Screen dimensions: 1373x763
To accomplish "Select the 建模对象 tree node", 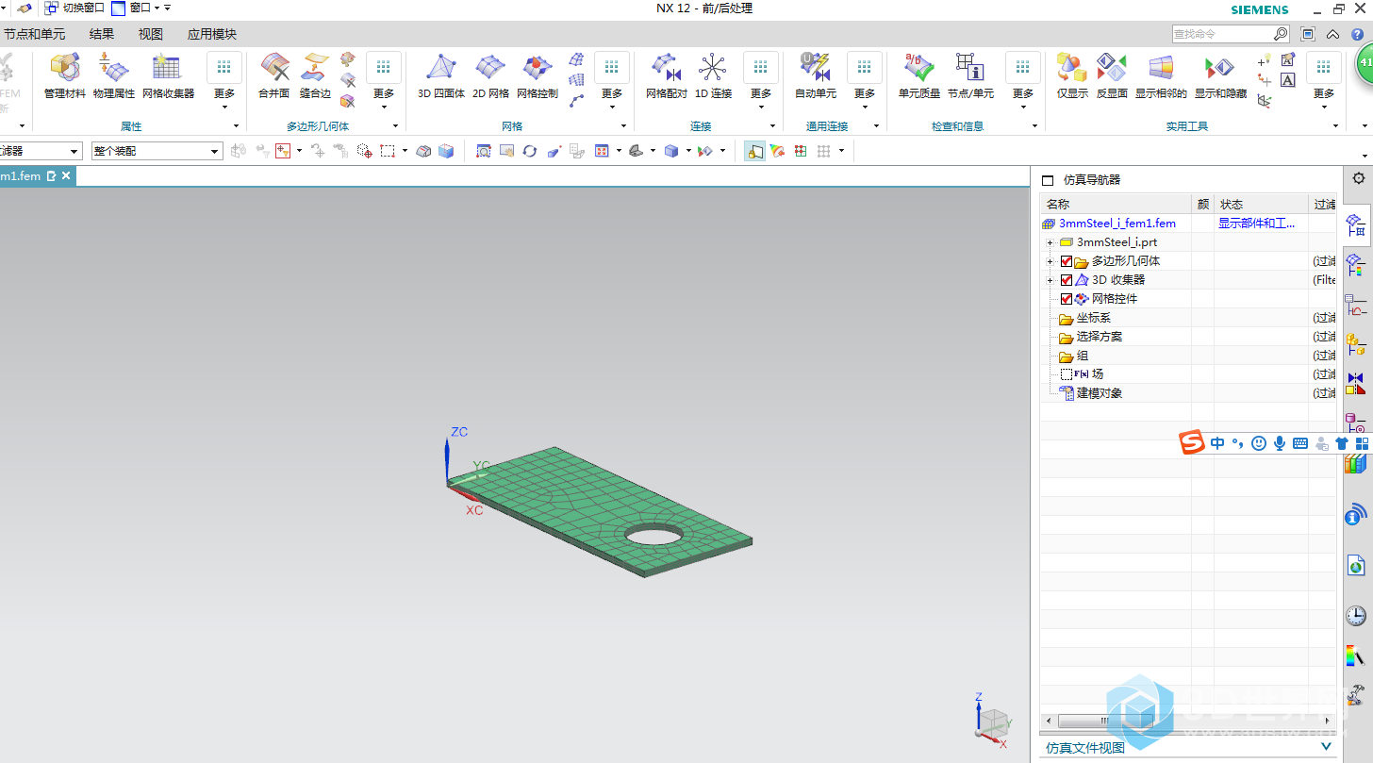I will [1100, 393].
